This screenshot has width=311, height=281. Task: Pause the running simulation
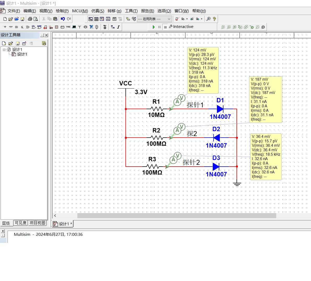click(x=159, y=27)
